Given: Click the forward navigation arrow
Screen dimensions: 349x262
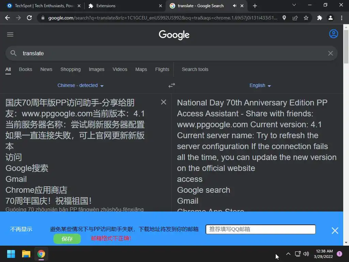Looking at the screenshot, I should click(x=18, y=18).
